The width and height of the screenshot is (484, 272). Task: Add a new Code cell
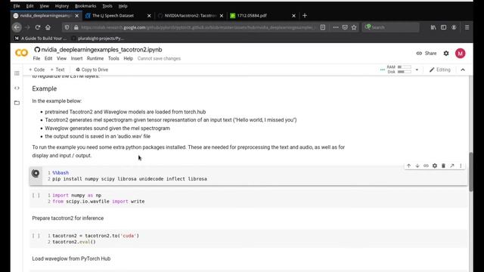tap(37, 70)
